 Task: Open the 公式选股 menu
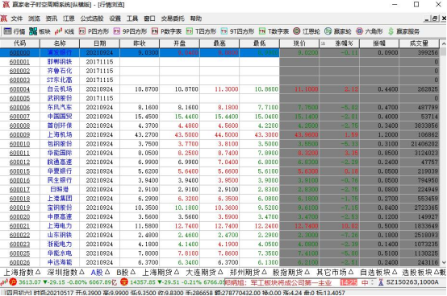[92, 18]
